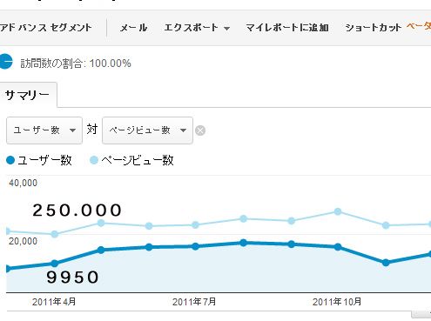The image size is (431, 321).
Task: Remove the compared metric with gray X icon
Action: 200,130
